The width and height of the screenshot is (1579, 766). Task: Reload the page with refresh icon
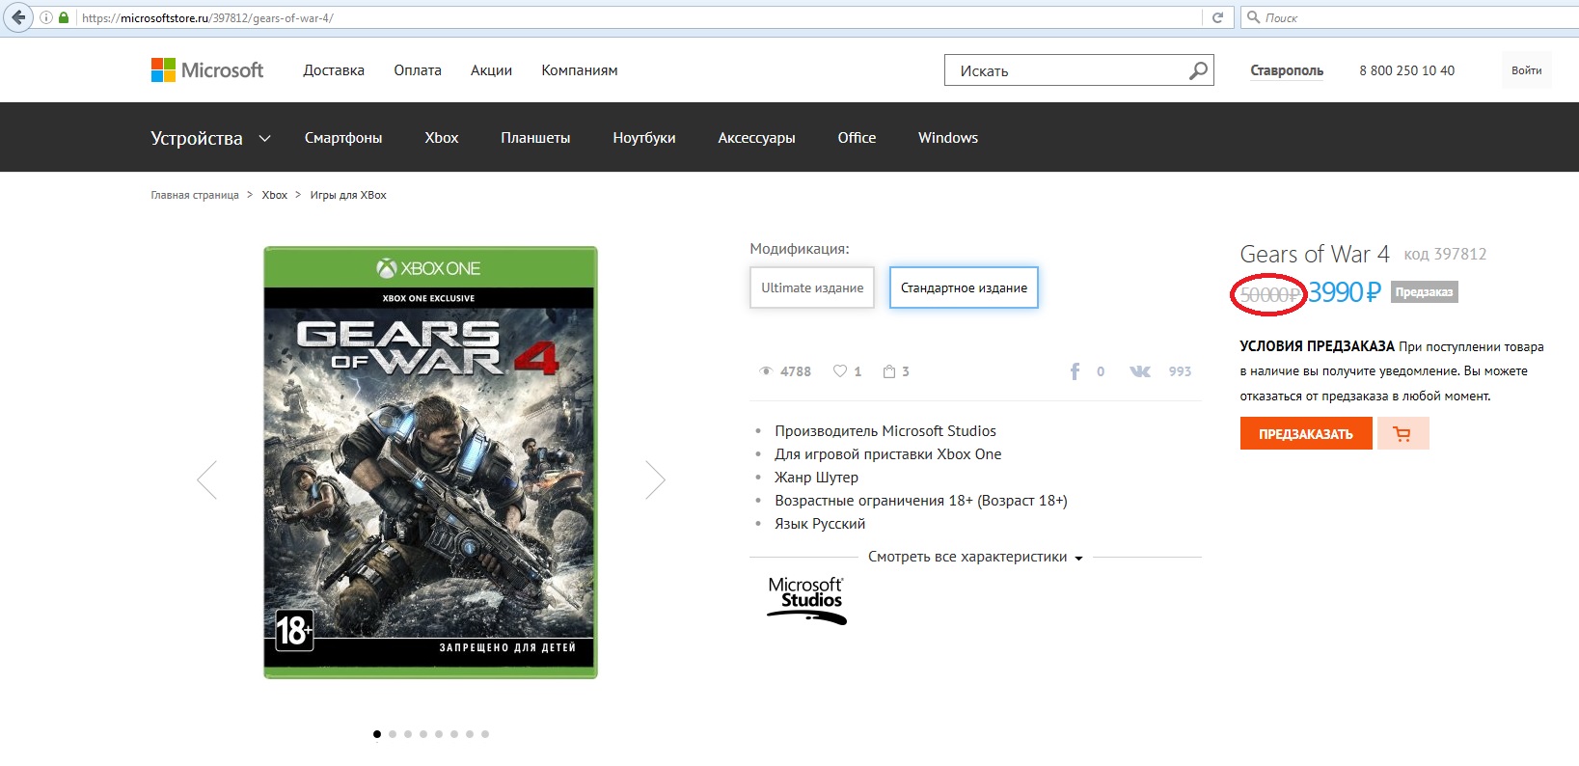pos(1217,17)
